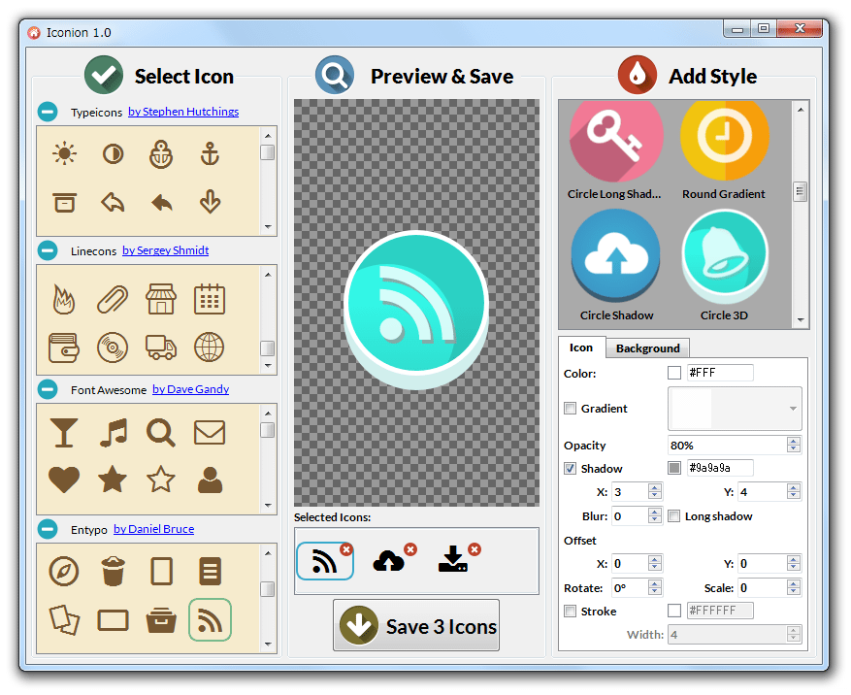Image resolution: width=851 pixels, height=695 pixels.
Task: Collapse the Entypo icon set
Action: click(x=48, y=529)
